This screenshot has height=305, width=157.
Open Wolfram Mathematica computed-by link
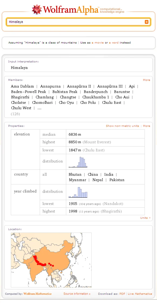point(38,294)
